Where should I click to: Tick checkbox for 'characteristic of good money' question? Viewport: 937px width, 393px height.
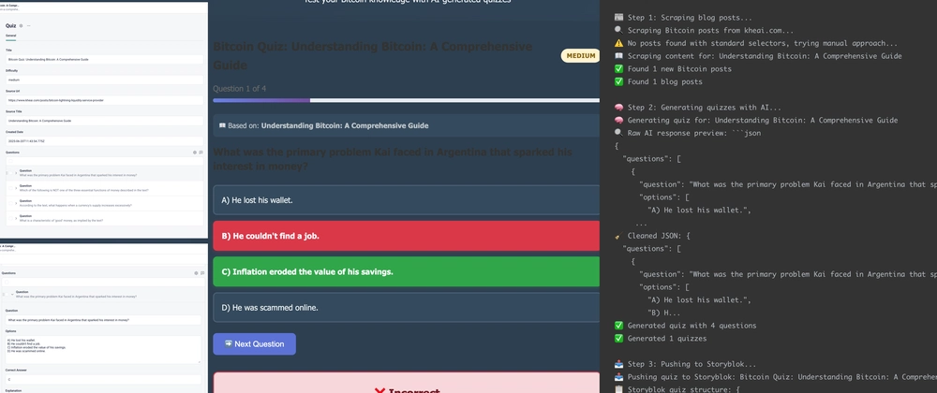point(10,218)
